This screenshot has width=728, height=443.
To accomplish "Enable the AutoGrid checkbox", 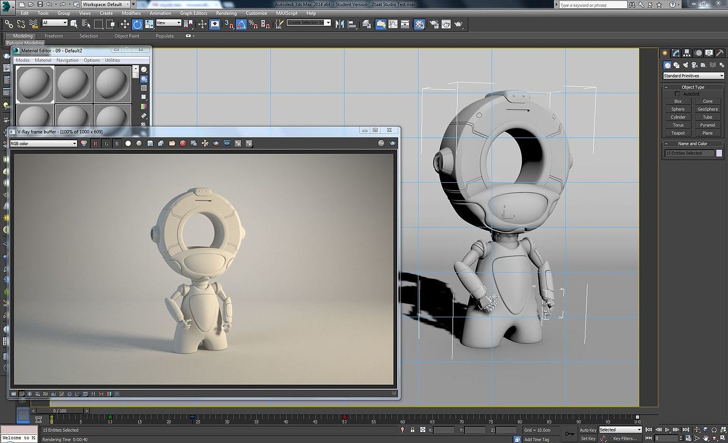I will click(677, 94).
